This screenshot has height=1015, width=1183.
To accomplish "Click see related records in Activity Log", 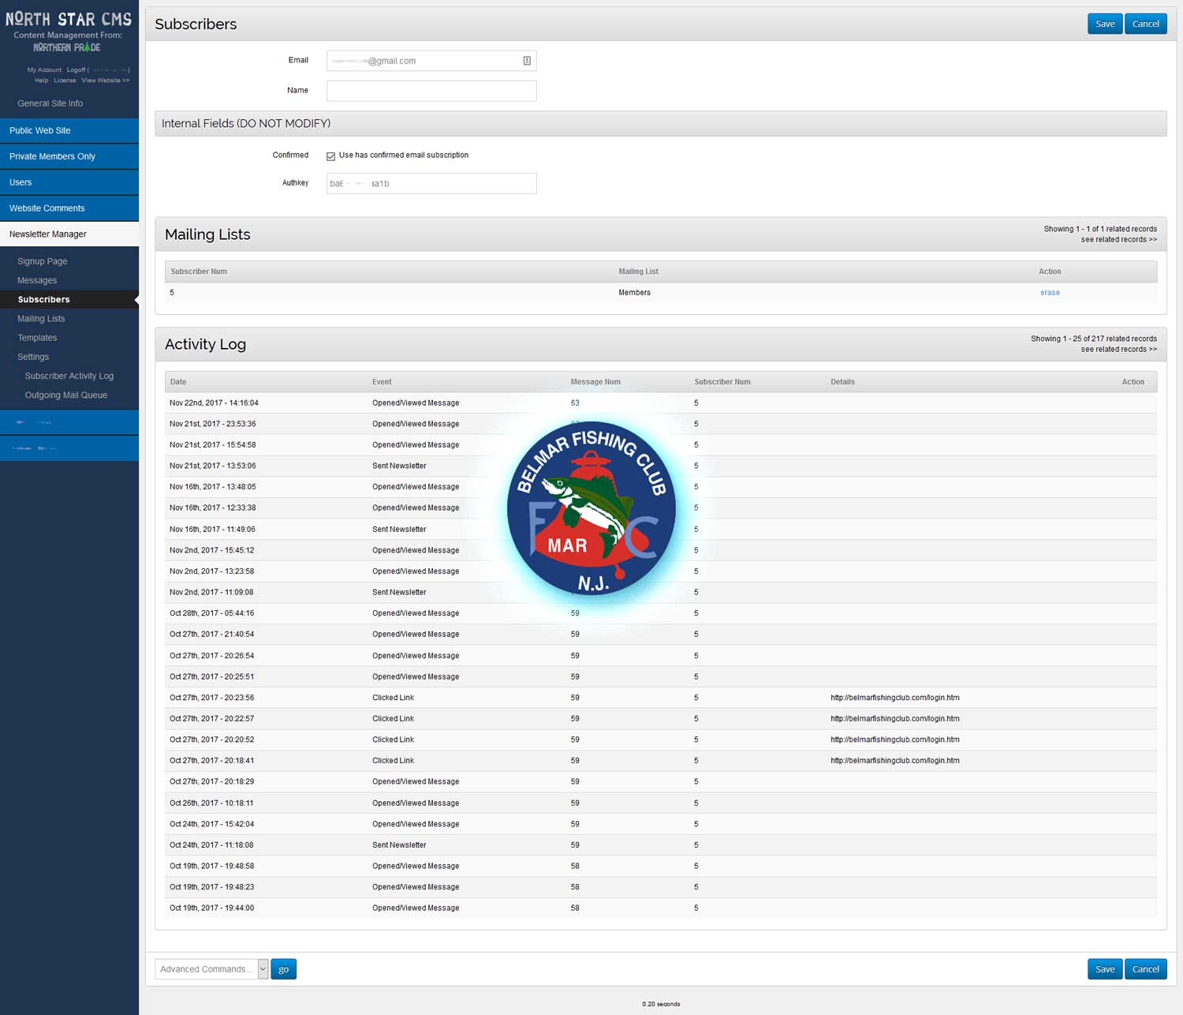I will [x=1118, y=349].
